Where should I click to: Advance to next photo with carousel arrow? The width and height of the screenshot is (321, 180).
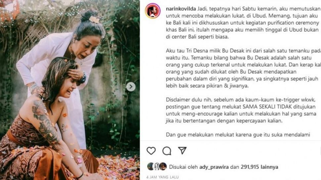click(x=131, y=87)
